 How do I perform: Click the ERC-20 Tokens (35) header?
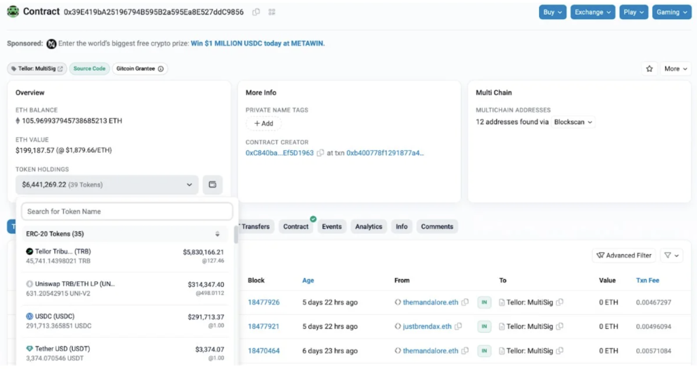[125, 234]
